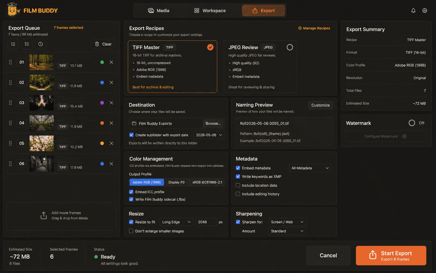Click the blue color label on frame 02
Viewport: 436px width, 273px height.
pyautogui.click(x=102, y=83)
